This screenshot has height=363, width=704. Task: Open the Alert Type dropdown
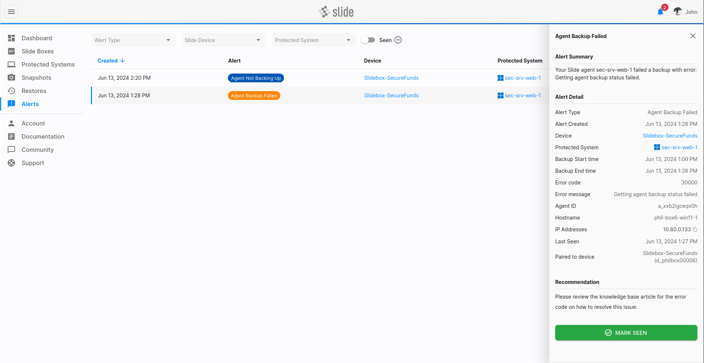(x=134, y=40)
